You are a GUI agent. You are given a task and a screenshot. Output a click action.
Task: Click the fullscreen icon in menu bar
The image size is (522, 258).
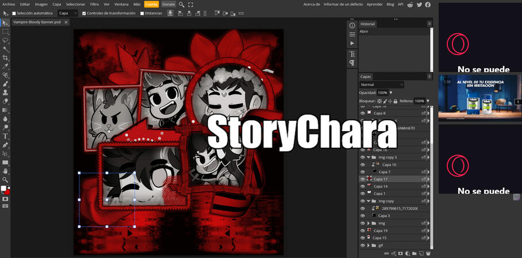[191, 4]
